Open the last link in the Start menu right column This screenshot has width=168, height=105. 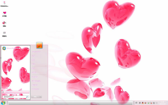36,89
